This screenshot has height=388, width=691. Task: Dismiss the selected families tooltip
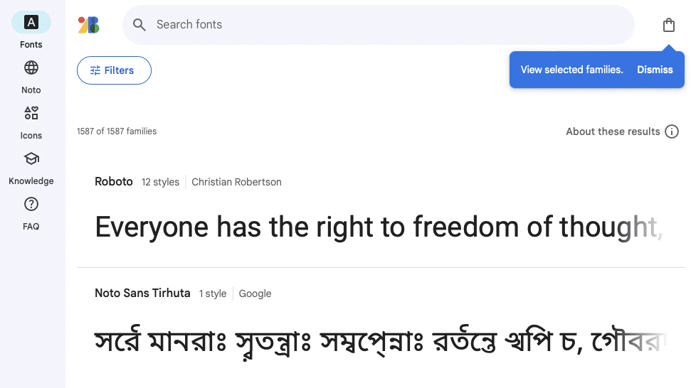[x=655, y=70]
